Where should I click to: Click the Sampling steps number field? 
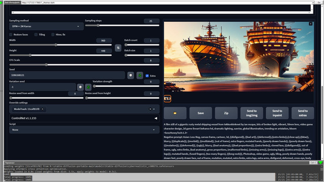[151, 21]
